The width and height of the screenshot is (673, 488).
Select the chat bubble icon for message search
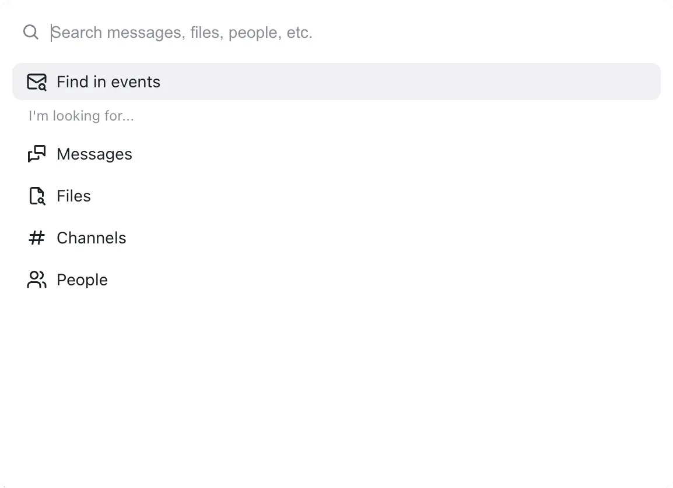(36, 154)
